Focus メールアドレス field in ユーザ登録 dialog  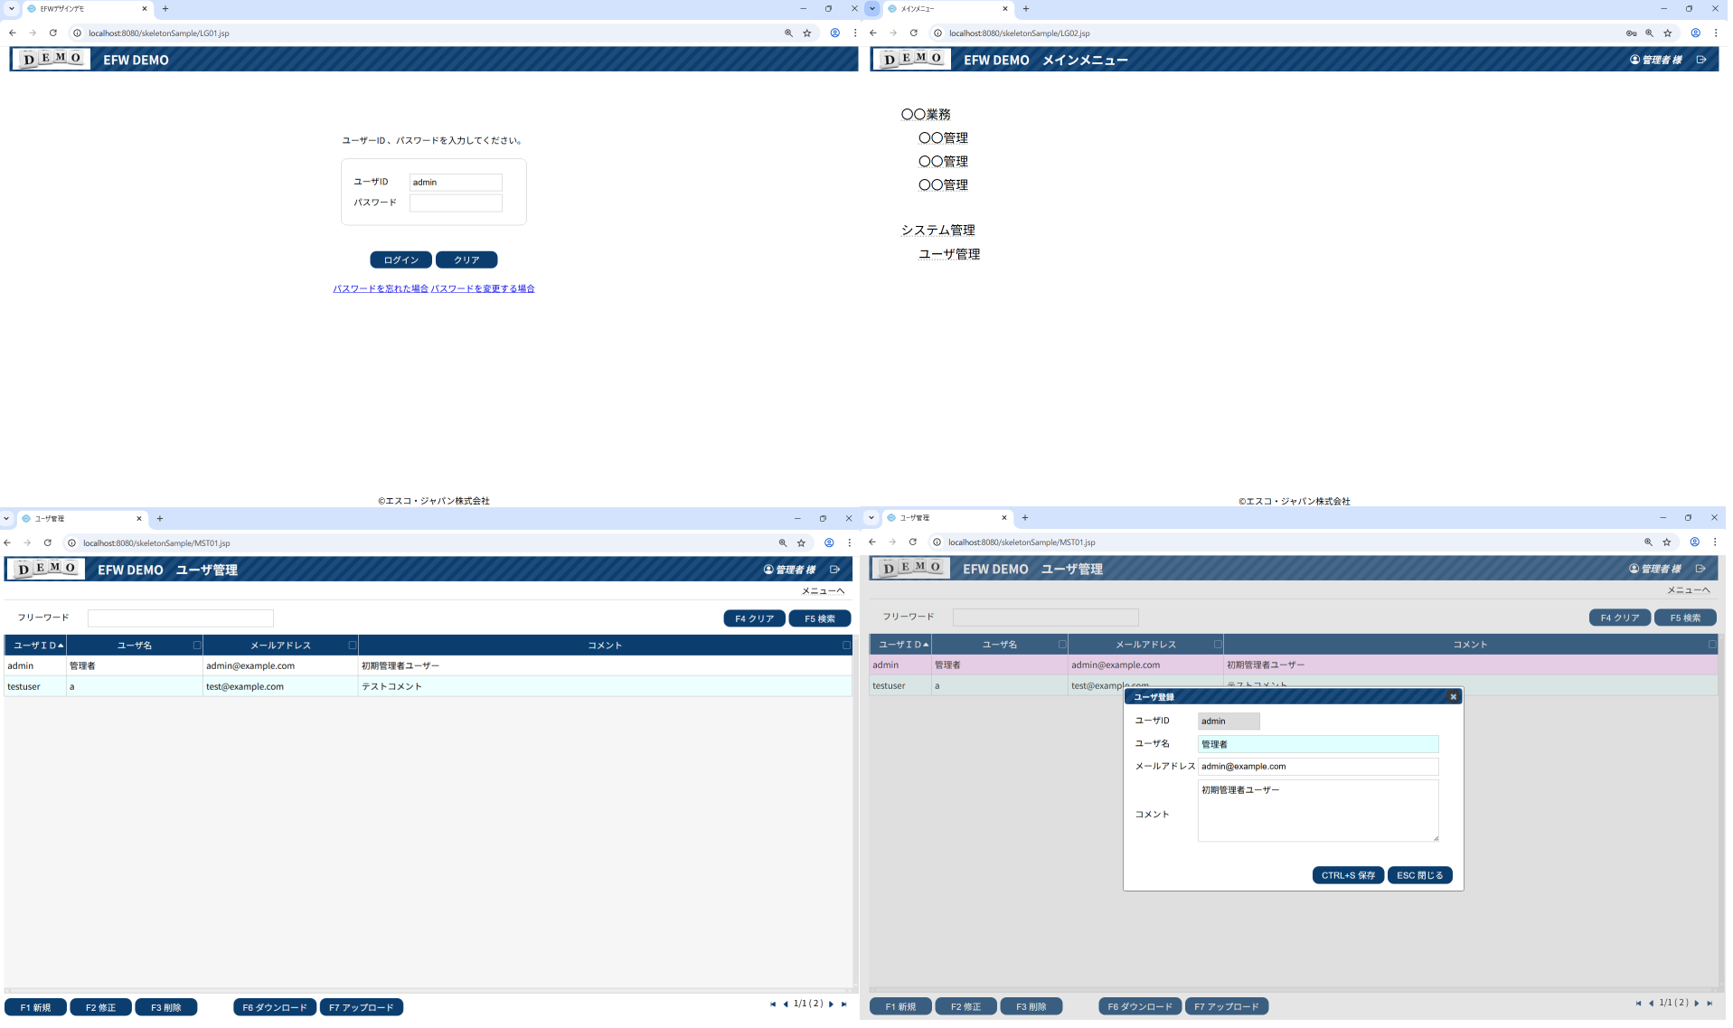point(1318,767)
